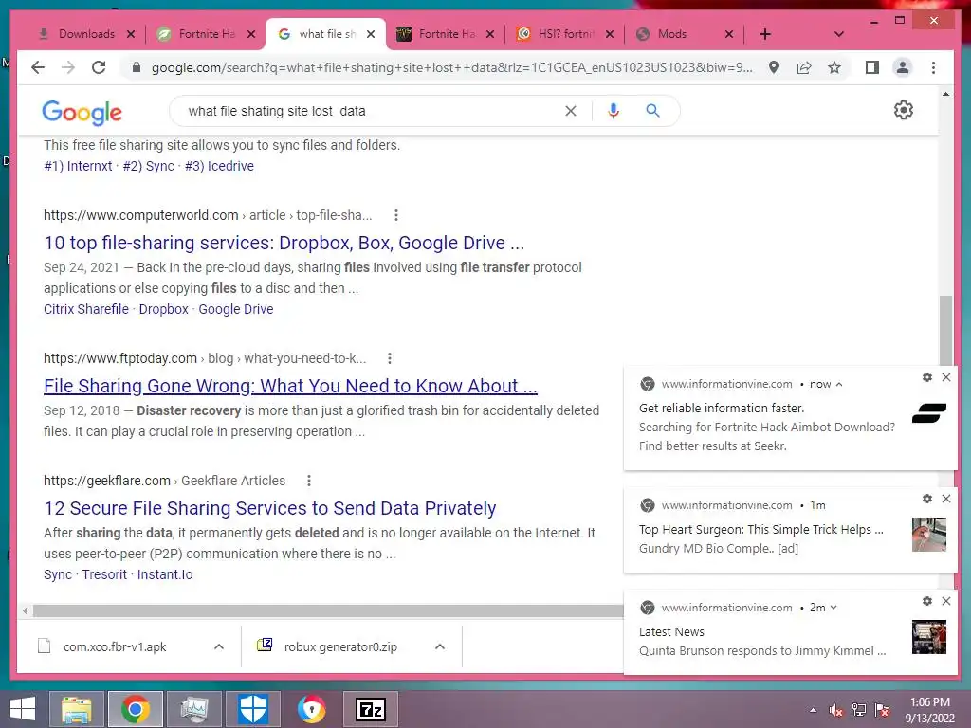Open File Sharing Gone Wrong result
This screenshot has height=728, width=971.
pyautogui.click(x=290, y=386)
